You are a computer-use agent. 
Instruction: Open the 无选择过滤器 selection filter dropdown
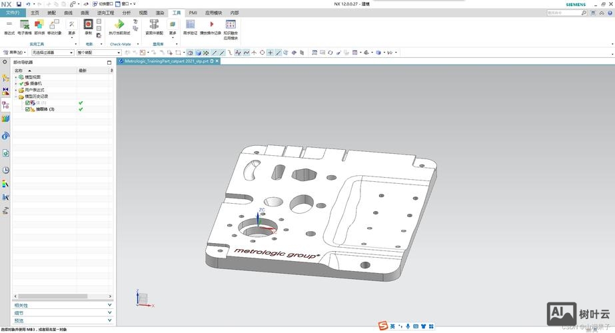[53, 53]
